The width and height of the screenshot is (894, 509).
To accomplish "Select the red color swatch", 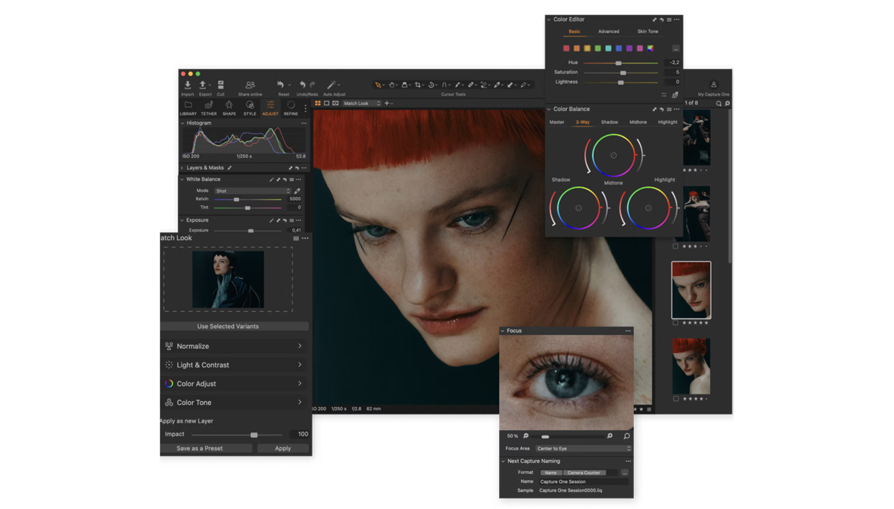I will point(566,48).
